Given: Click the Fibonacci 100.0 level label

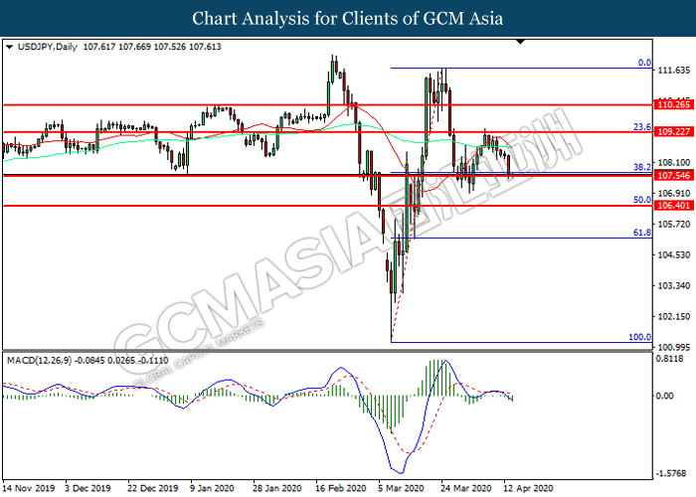Looking at the screenshot, I should 639,337.
